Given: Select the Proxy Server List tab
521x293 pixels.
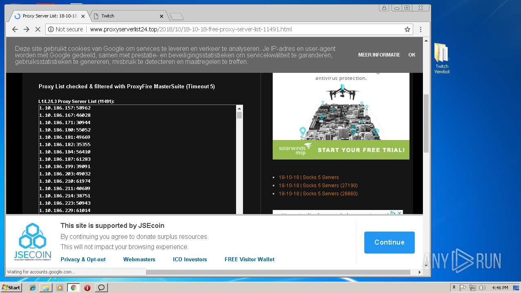Looking at the screenshot, I should click(x=49, y=16).
